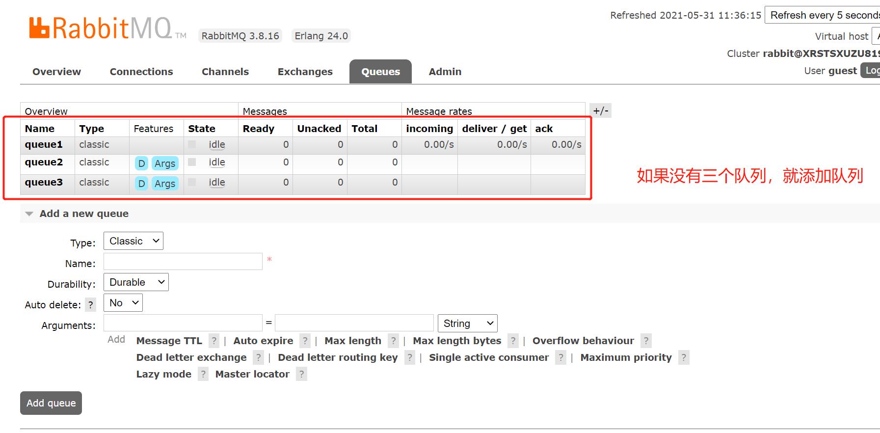Insert the Overflow behaviour argument
This screenshot has width=880, height=433.
point(583,341)
